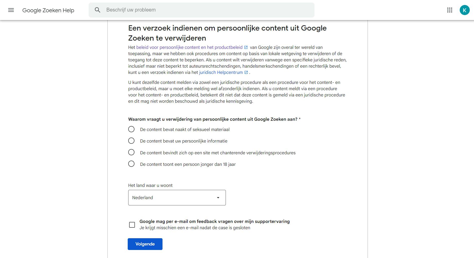This screenshot has width=474, height=258.
Task: Click external-link icon beside juridisch Helpcentrum
Action: coord(246,72)
